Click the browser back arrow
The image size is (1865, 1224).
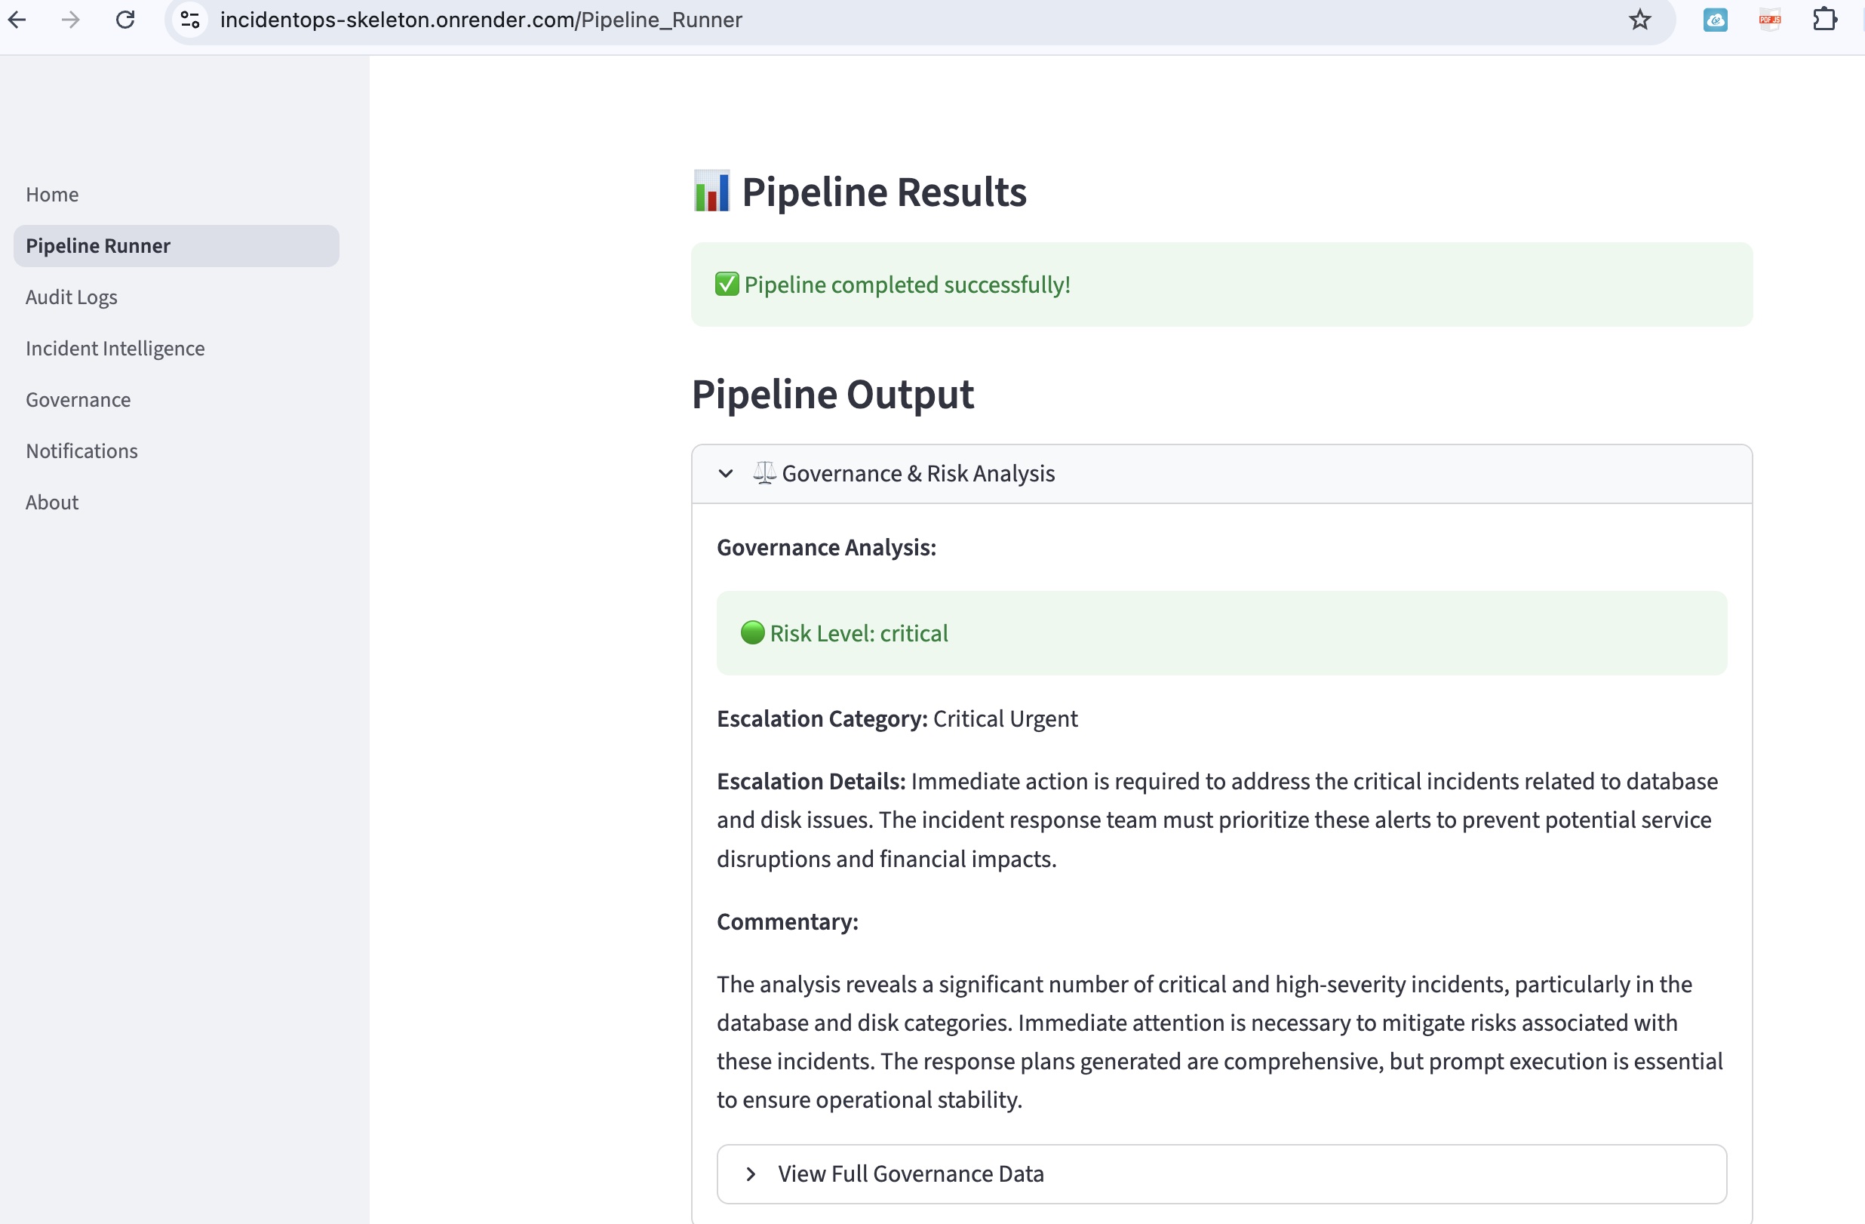click(17, 20)
